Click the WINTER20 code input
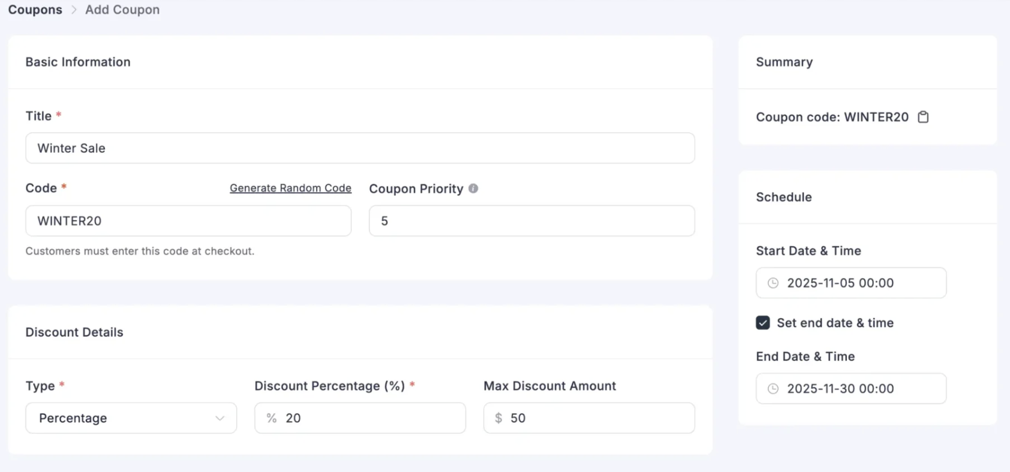 pos(188,220)
